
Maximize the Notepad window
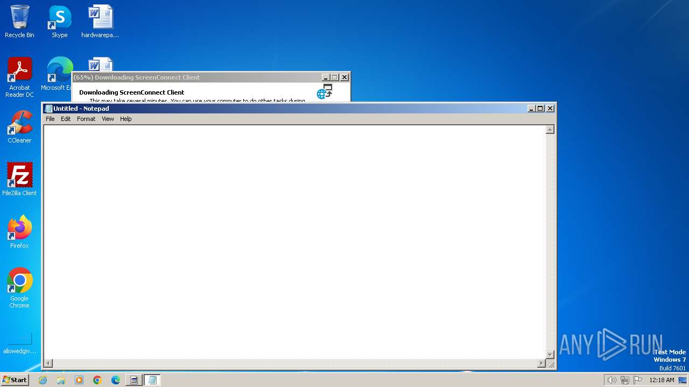[540, 109]
